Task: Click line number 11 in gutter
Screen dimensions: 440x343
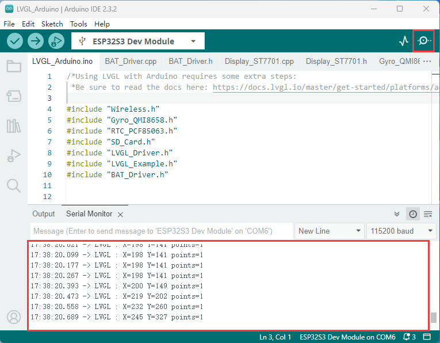Action: point(47,186)
